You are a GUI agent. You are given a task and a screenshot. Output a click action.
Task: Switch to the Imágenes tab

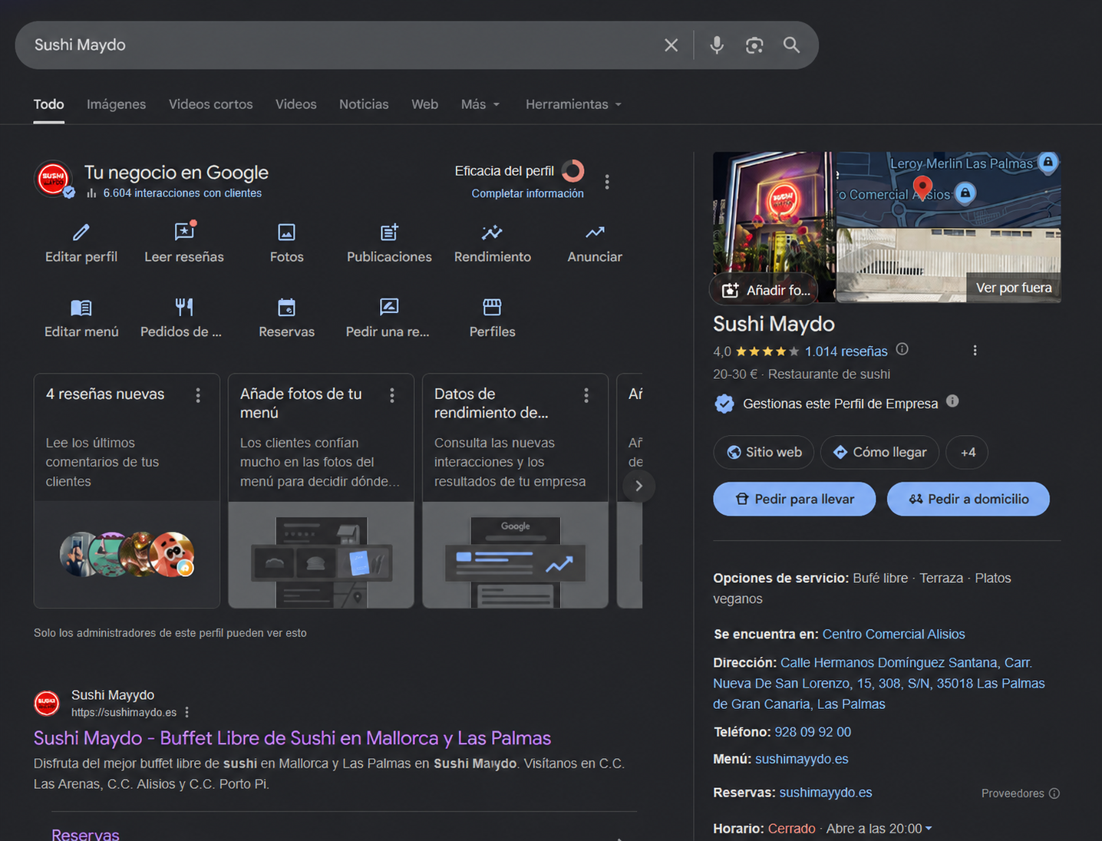point(116,104)
